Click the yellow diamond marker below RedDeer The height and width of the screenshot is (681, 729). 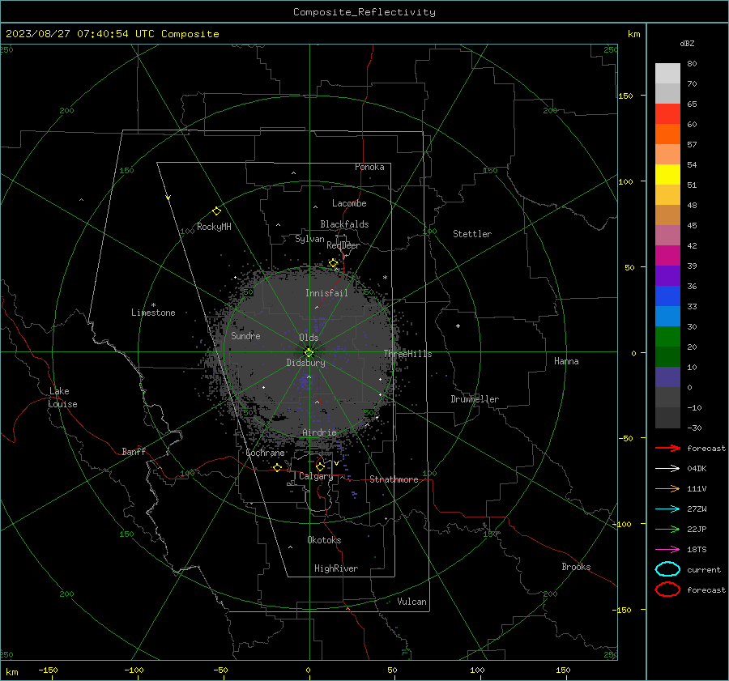(333, 263)
